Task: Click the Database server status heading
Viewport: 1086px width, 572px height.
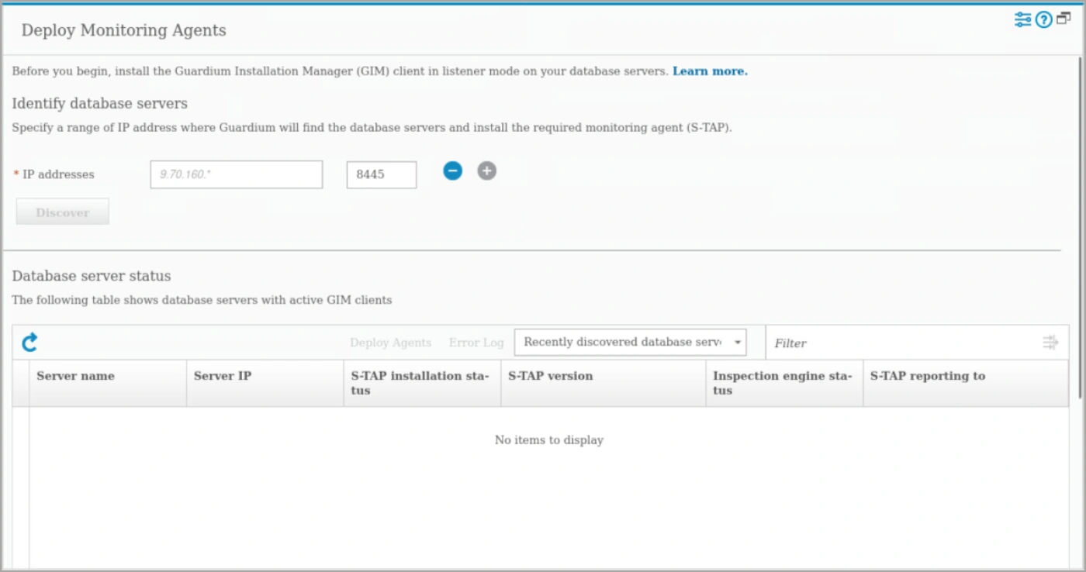Action: 92,276
